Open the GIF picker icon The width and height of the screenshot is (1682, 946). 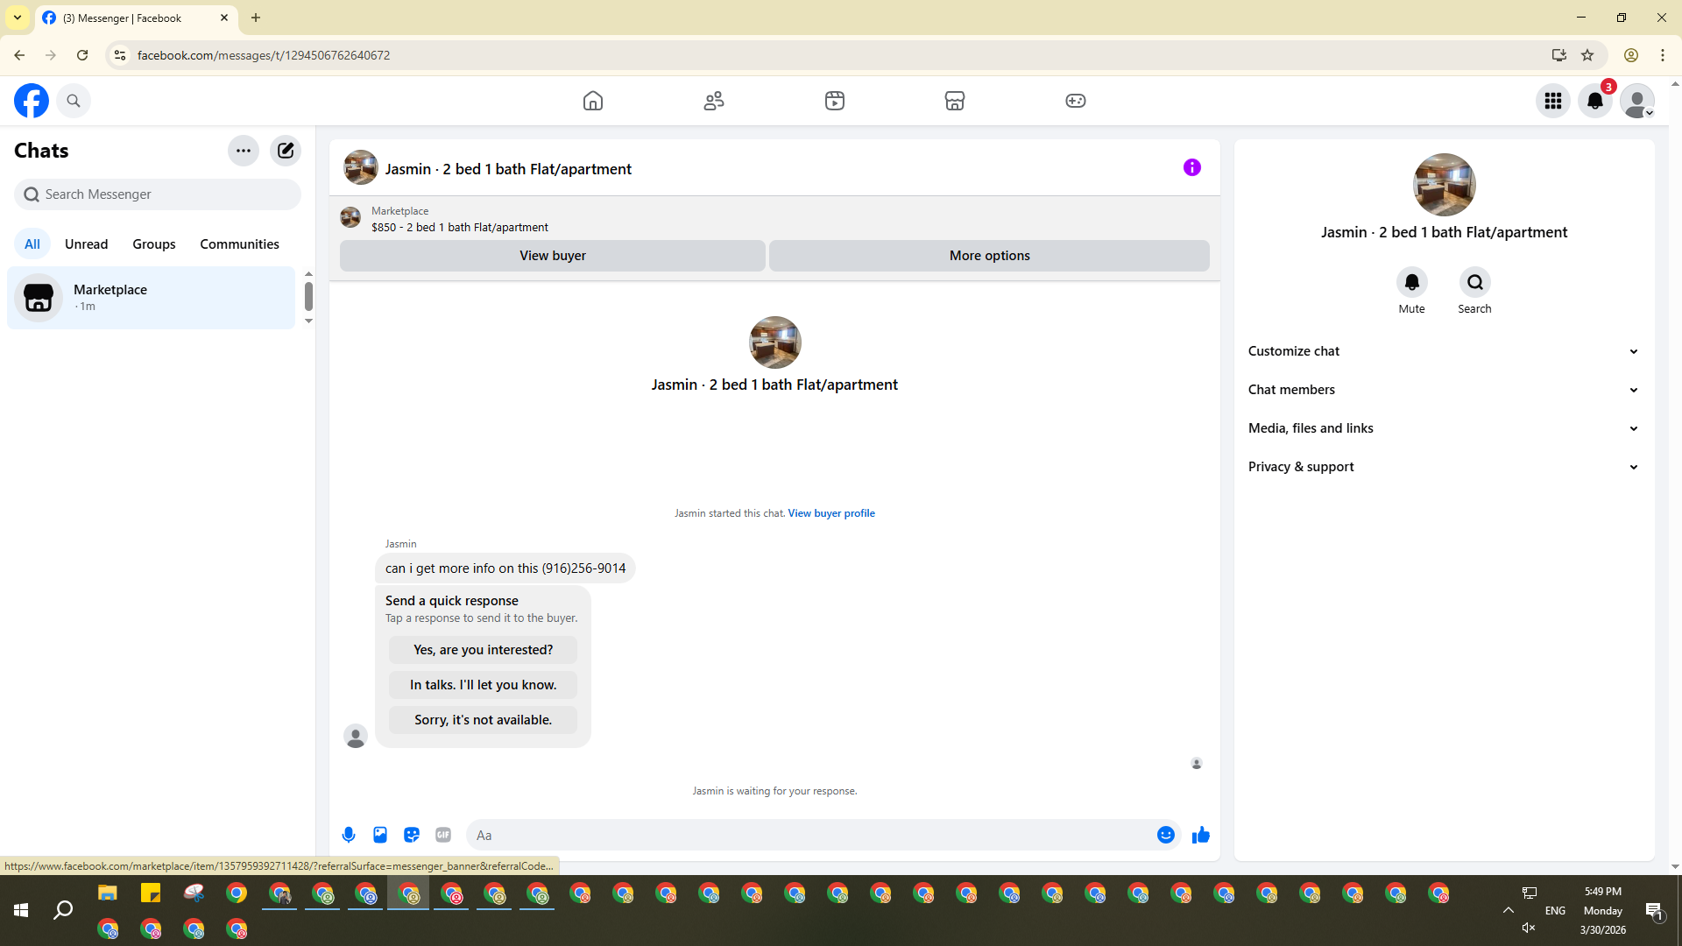pyautogui.click(x=443, y=835)
